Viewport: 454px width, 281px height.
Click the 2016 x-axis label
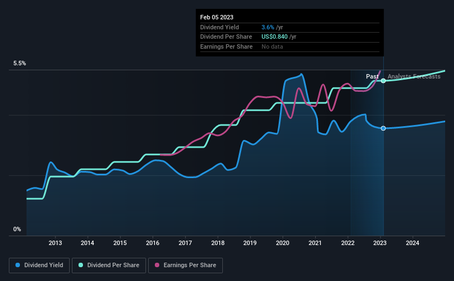[x=153, y=243]
